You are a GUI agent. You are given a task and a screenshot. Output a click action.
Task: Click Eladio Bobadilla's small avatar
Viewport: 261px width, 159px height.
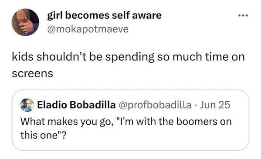pyautogui.click(x=27, y=105)
